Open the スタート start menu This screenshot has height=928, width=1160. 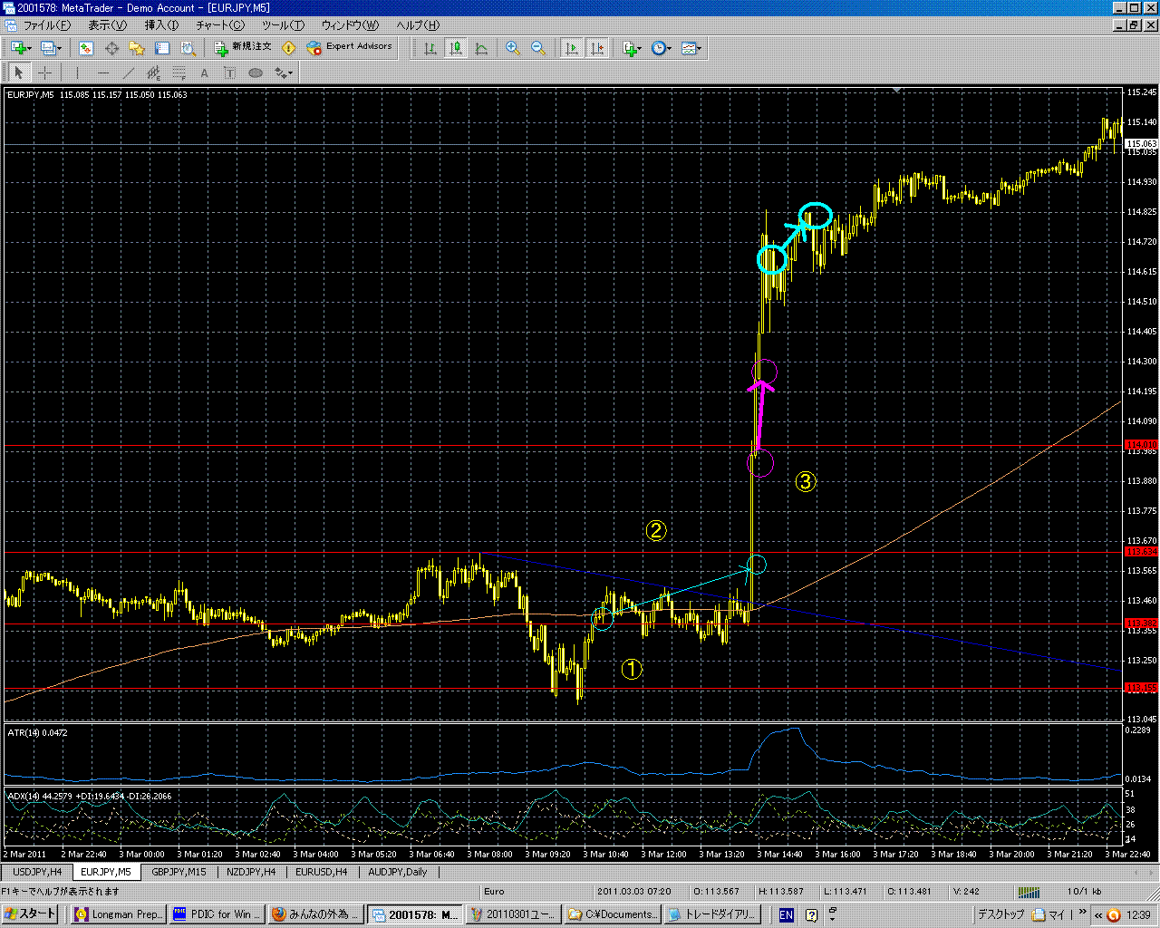[x=31, y=914]
